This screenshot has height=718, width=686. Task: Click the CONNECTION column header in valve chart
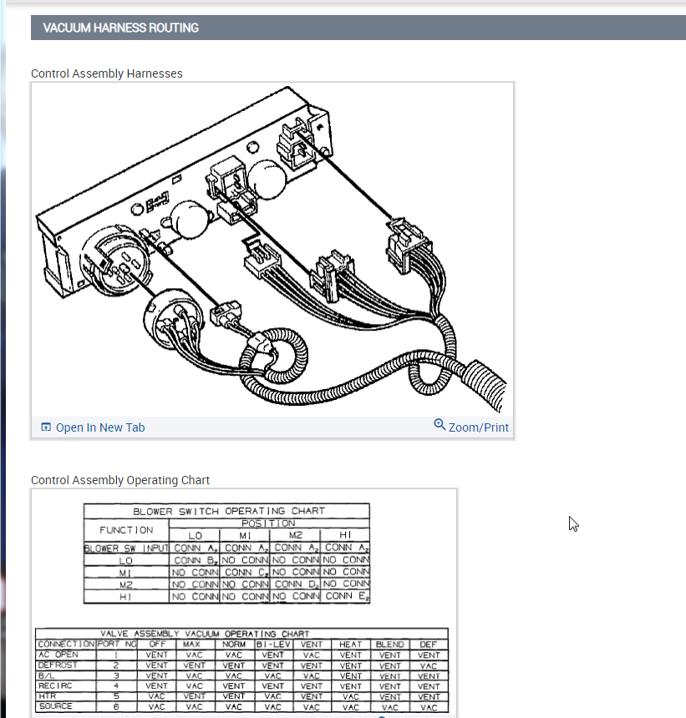66,645
